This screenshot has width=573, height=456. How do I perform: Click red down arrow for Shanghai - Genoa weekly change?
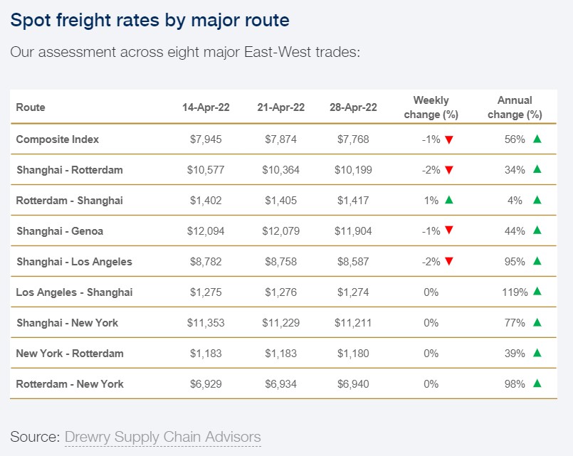(449, 230)
